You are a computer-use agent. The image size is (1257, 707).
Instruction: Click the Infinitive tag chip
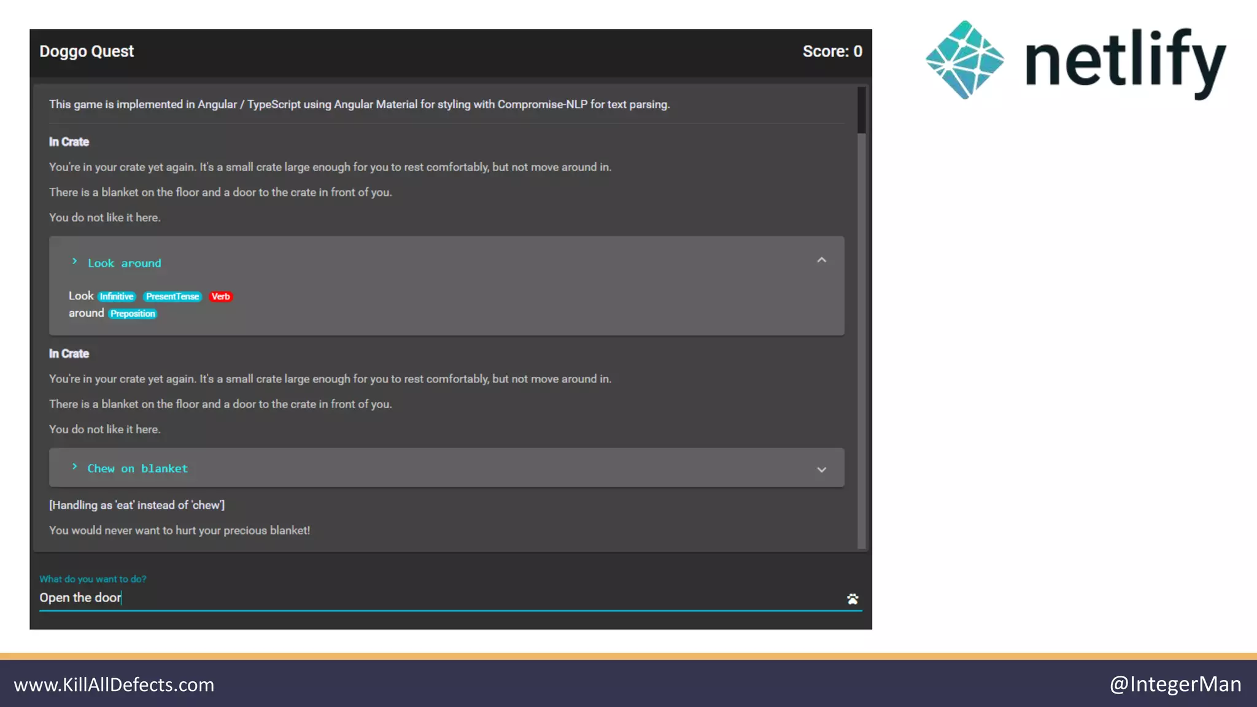point(117,296)
